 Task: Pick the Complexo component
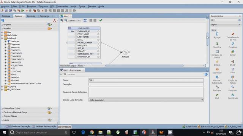(x=233, y=45)
